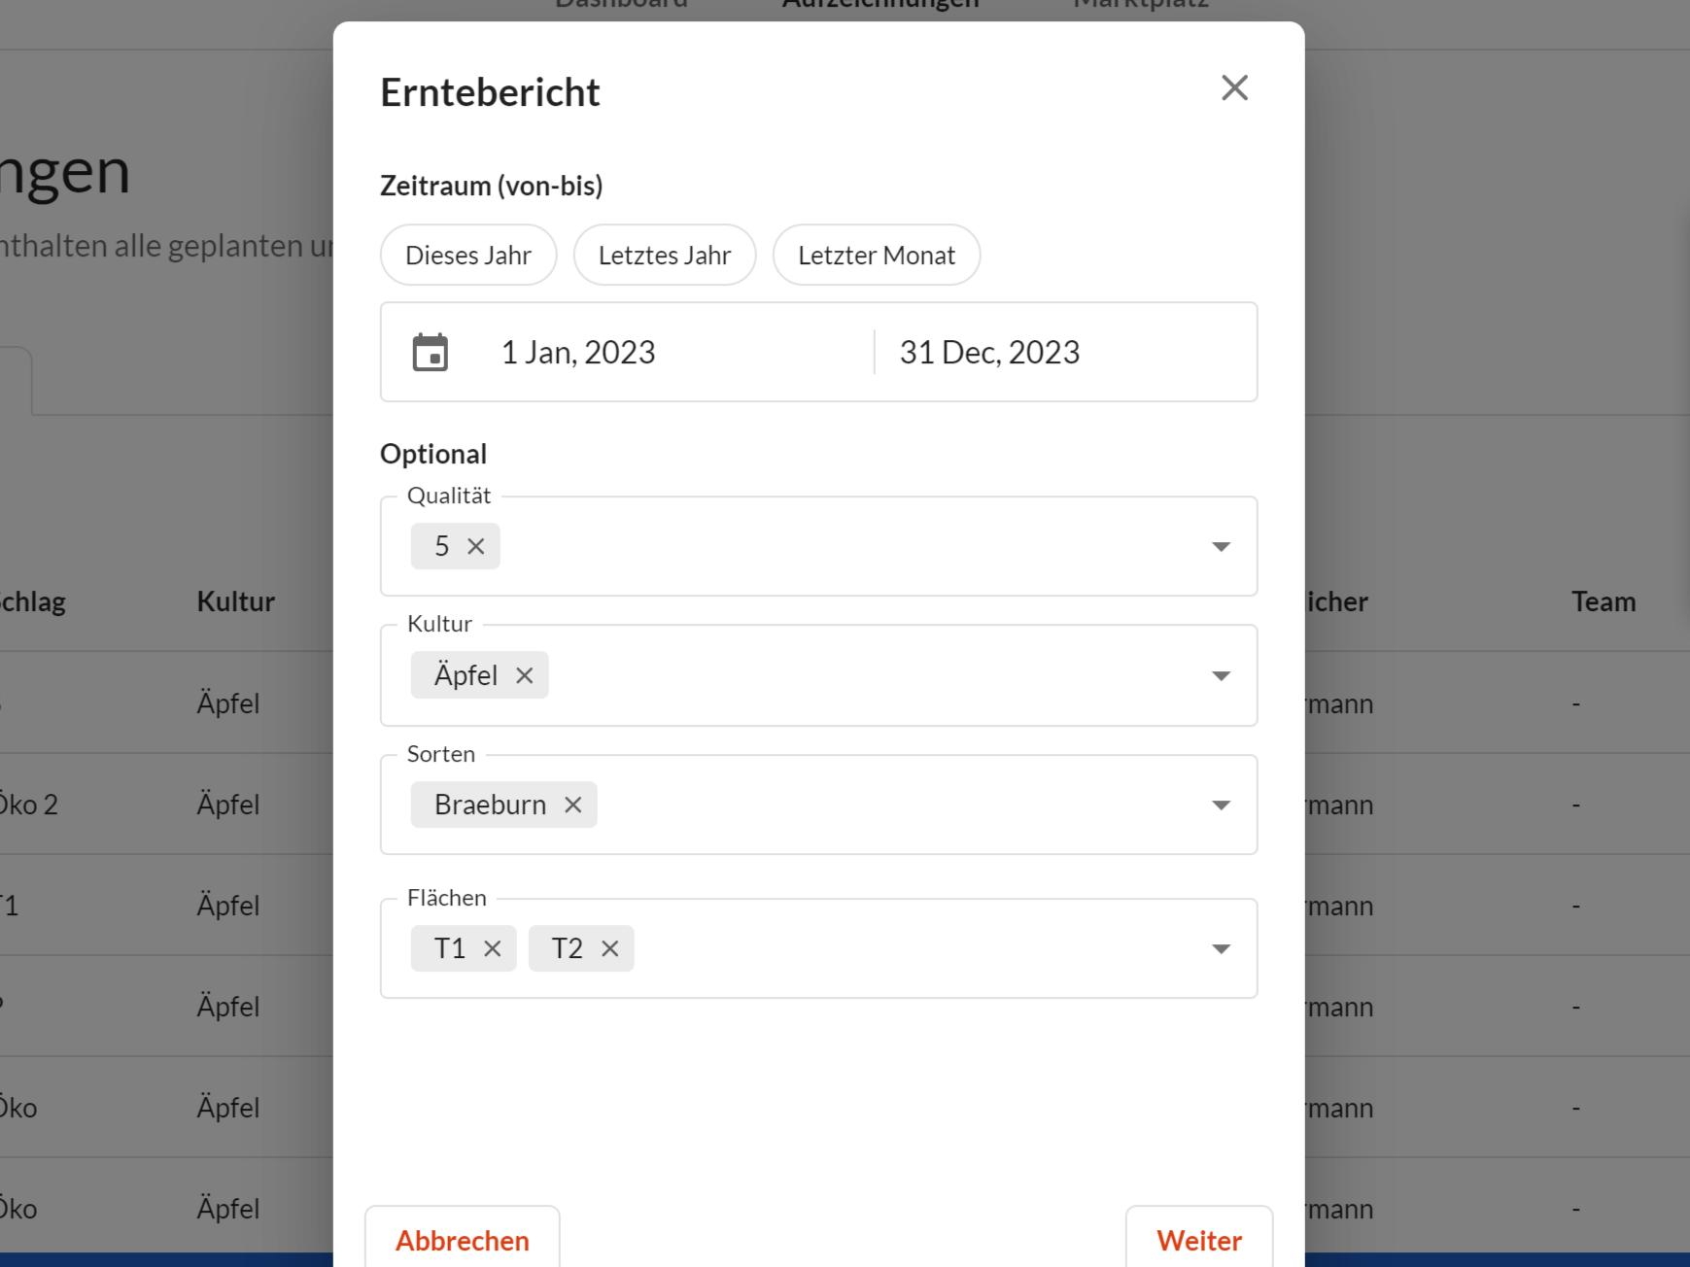
Task: Remove the quality 5 chip
Action: (x=476, y=546)
